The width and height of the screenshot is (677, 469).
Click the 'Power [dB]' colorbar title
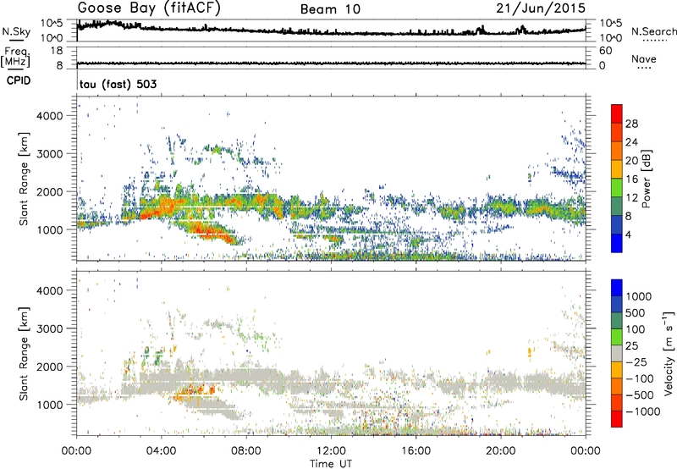(x=646, y=179)
